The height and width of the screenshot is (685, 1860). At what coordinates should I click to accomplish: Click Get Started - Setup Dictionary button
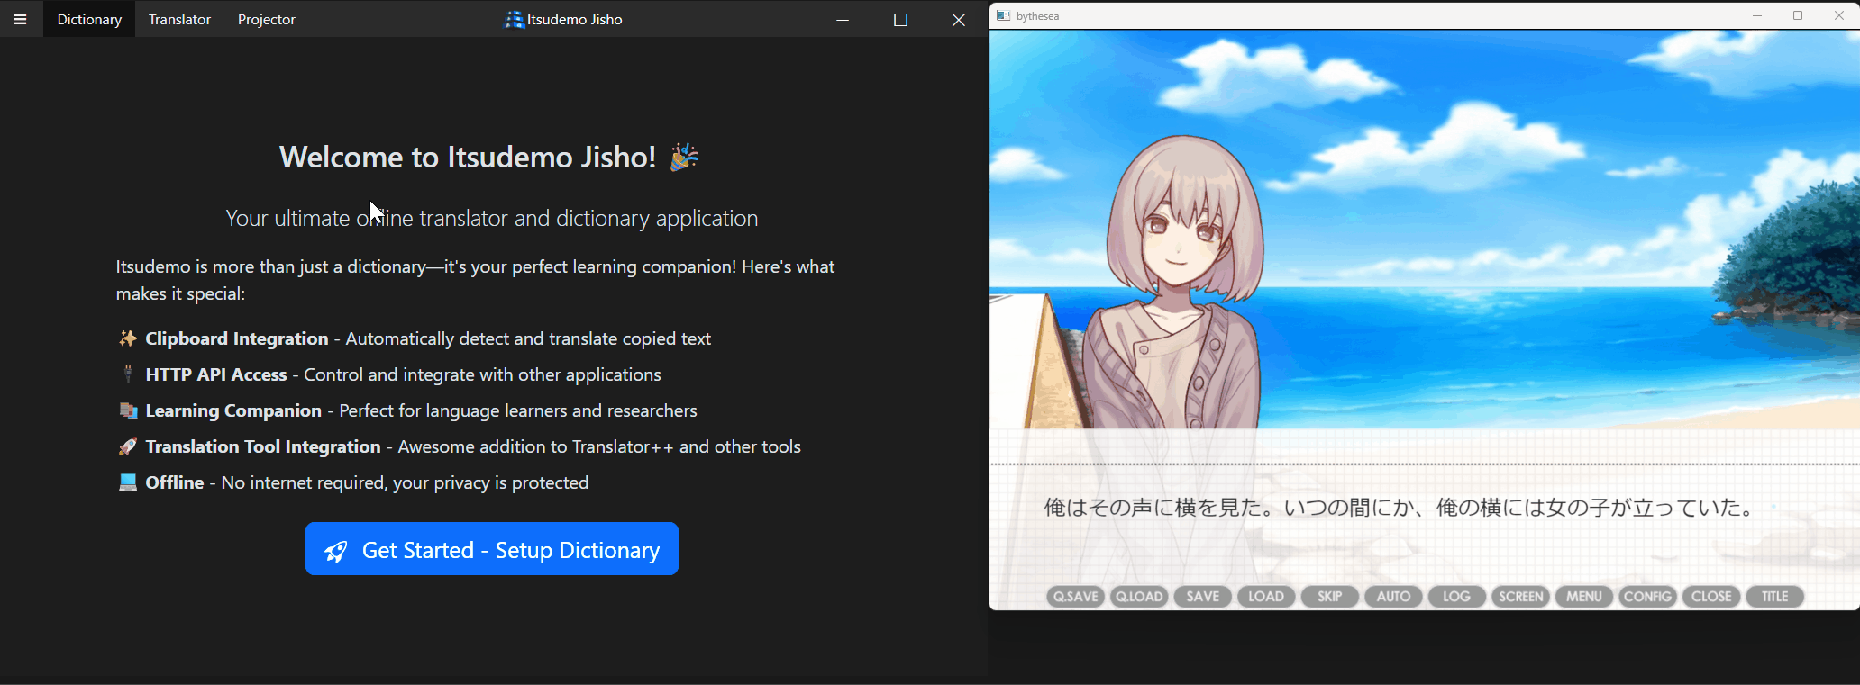pyautogui.click(x=492, y=549)
